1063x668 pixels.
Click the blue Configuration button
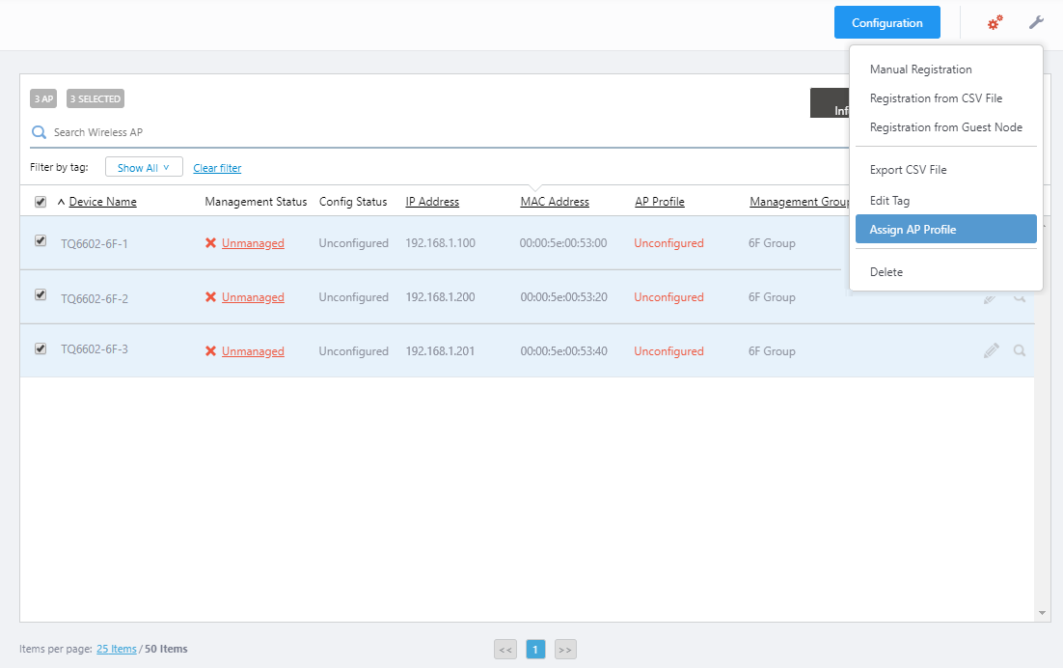[x=886, y=22]
